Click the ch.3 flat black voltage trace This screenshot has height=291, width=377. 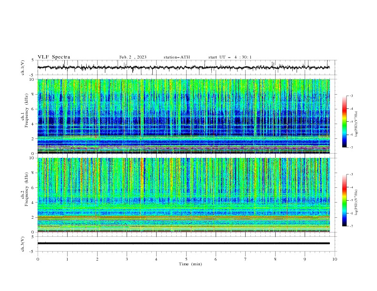pyautogui.click(x=184, y=243)
